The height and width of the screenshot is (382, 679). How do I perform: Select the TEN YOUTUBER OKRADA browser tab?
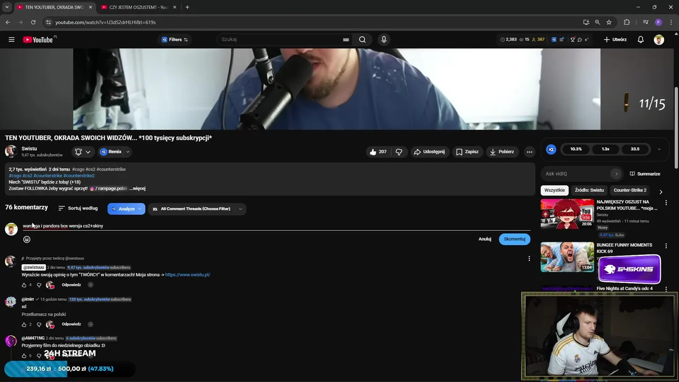(54, 7)
